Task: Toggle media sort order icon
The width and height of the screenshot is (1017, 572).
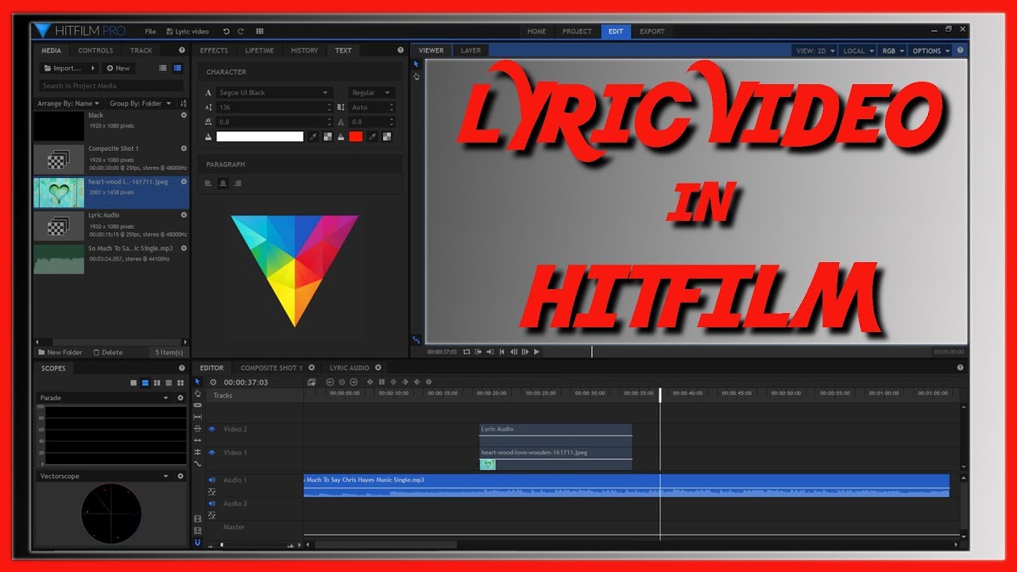Action: [184, 103]
